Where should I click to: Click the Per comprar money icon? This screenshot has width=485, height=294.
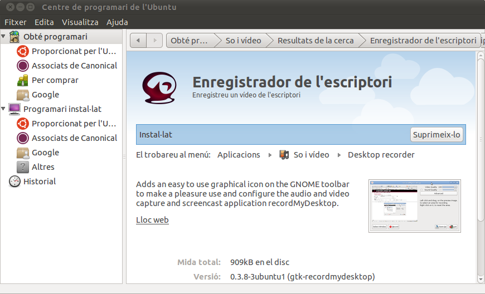[x=23, y=80]
